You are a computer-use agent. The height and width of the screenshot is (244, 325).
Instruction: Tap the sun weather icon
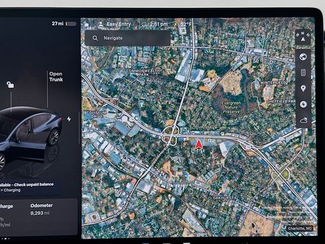coord(175,24)
